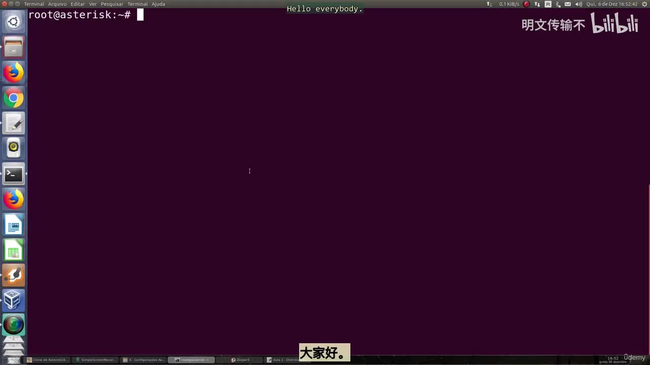This screenshot has width=650, height=365.
Task: Switch to SimpleScreenRecorder taskbar window
Action: tap(95, 360)
